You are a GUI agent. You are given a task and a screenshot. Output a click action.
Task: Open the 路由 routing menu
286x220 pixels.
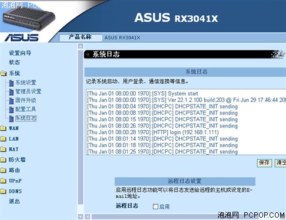point(14,170)
